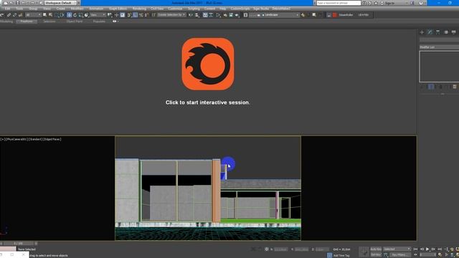Open the Rendering menu

coord(139,9)
